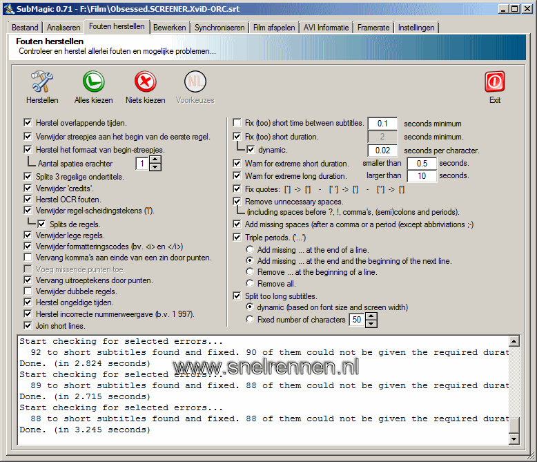
Task: Uncheck Splits 3 regelige ondertitels
Action: pos(28,176)
